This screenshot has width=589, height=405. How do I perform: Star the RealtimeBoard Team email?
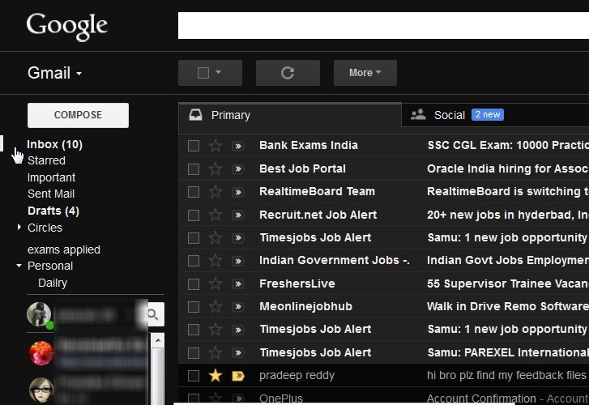216,192
